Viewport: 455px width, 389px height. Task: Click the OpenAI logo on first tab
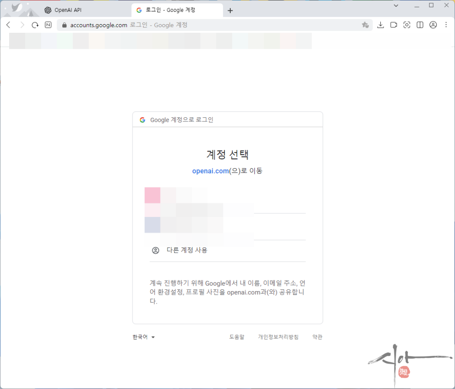pyautogui.click(x=48, y=10)
